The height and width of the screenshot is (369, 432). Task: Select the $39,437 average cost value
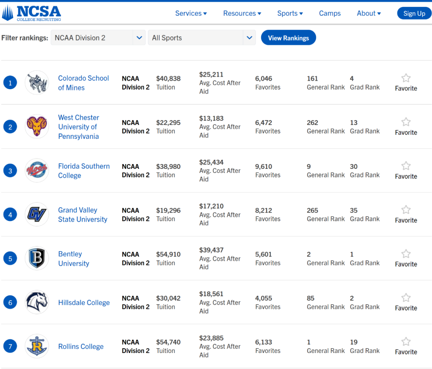tap(211, 250)
